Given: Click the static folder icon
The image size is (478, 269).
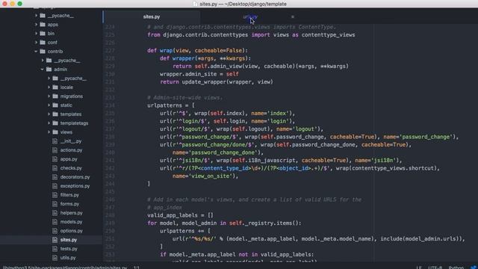Looking at the screenshot, I should [55, 105].
